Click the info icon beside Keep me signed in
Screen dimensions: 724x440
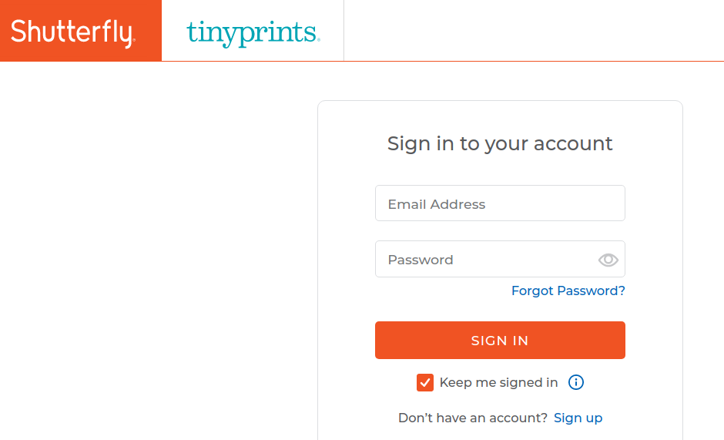(576, 382)
